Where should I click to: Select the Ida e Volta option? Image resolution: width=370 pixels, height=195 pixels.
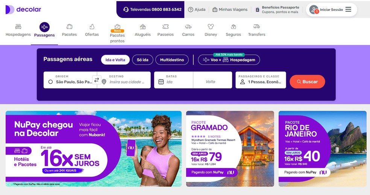[115, 60]
